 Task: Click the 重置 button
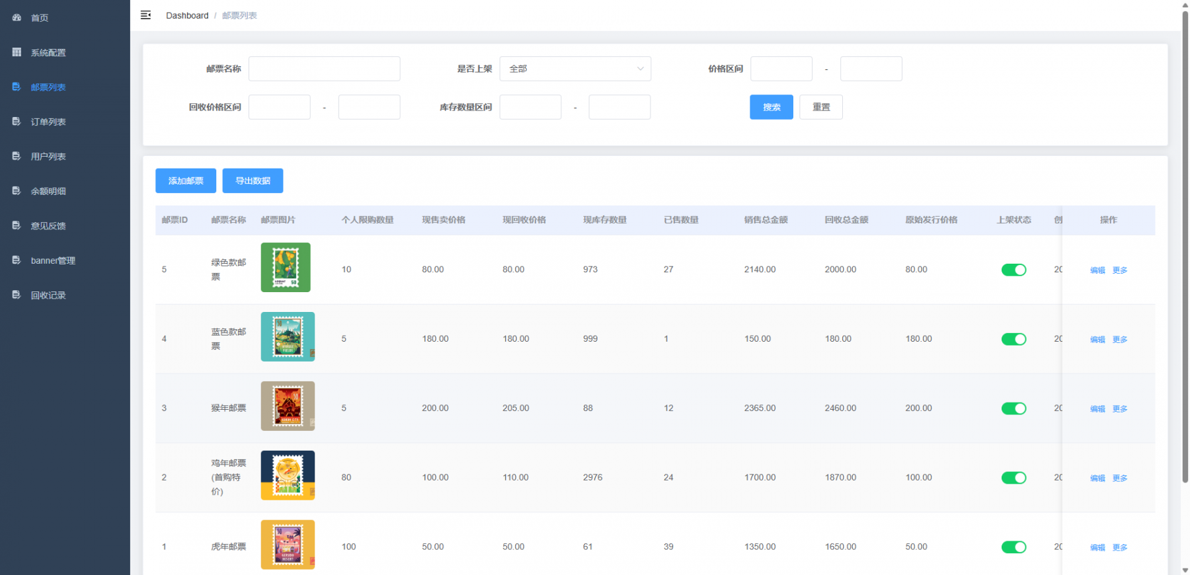pos(821,107)
